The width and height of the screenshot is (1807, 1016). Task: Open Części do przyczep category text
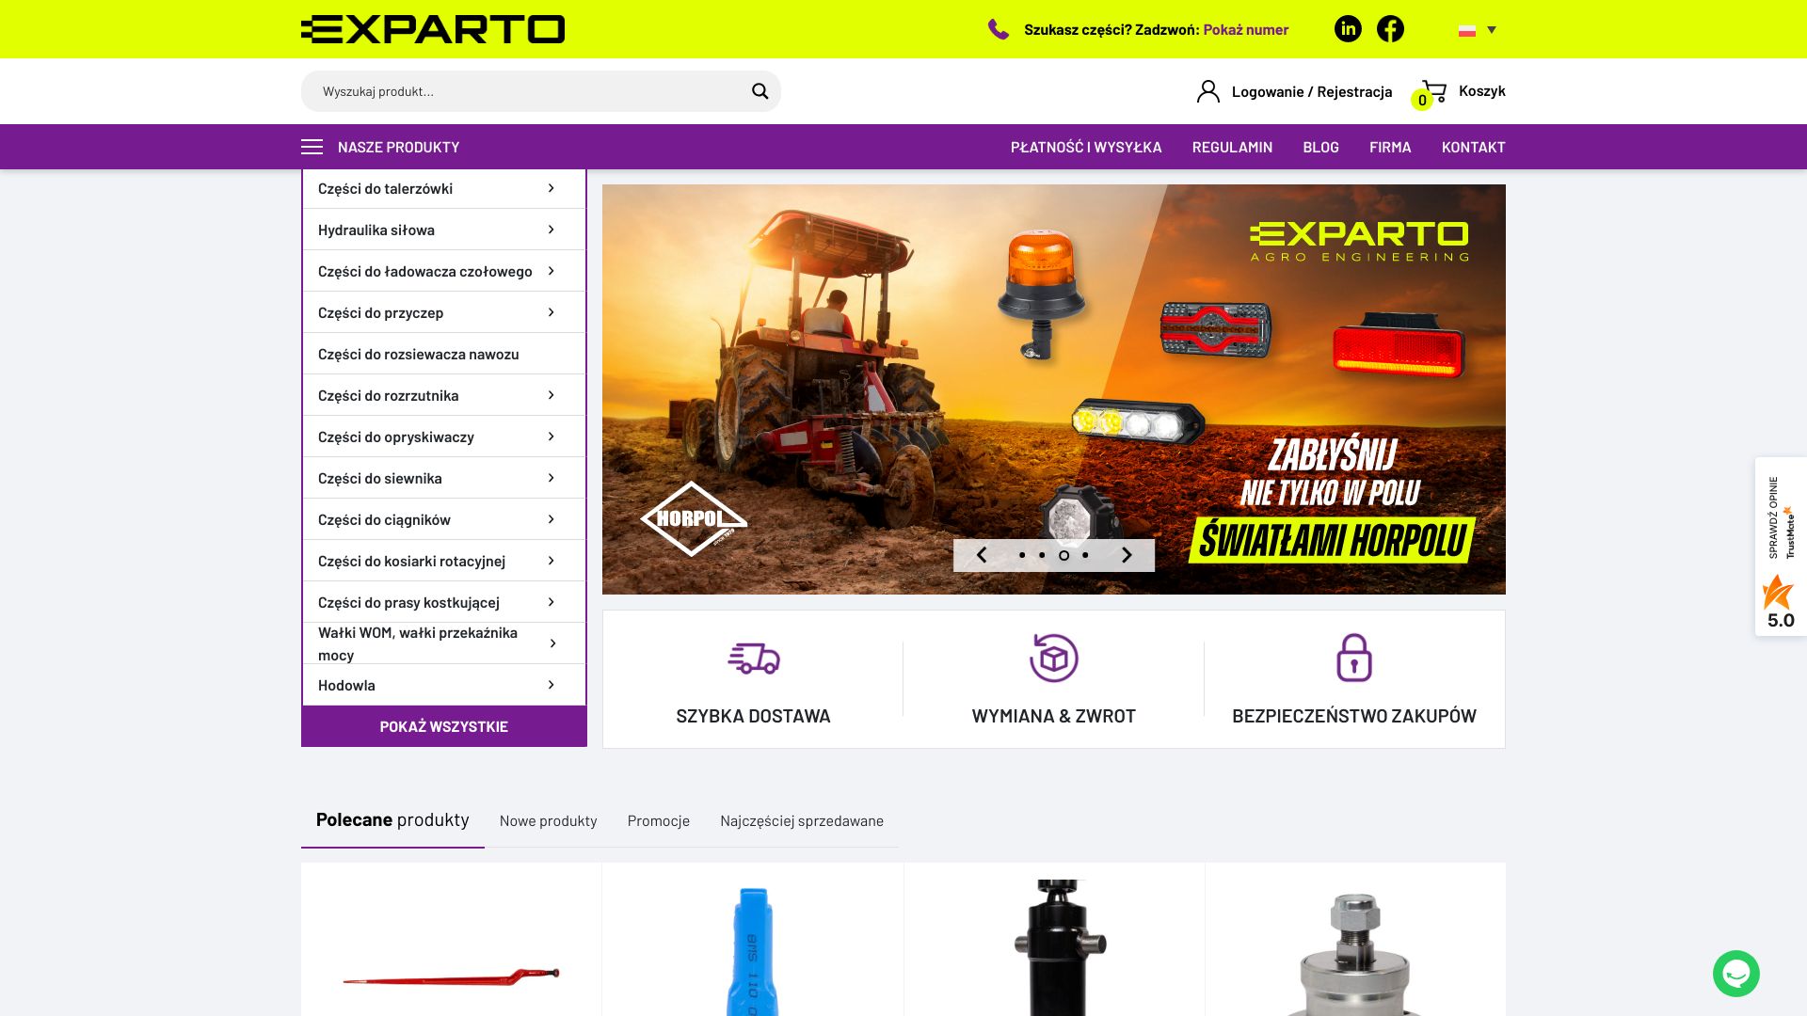[380, 312]
